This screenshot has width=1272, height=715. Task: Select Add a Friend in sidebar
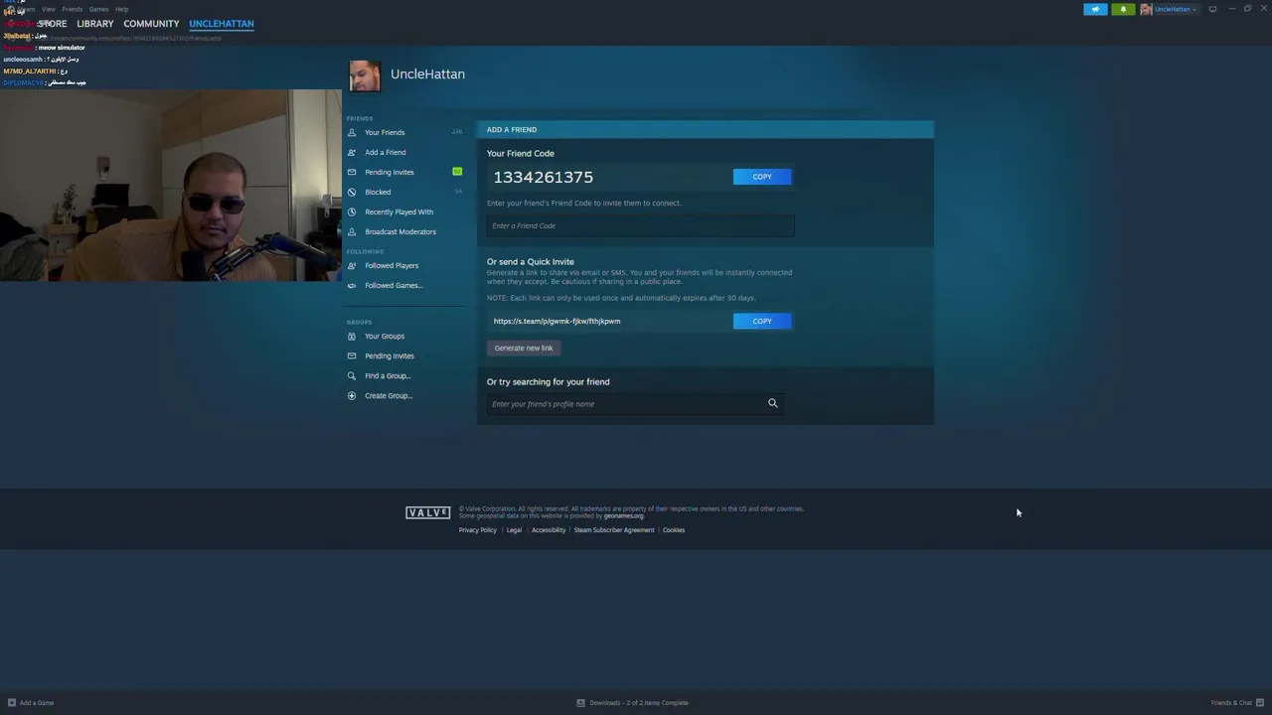[385, 152]
